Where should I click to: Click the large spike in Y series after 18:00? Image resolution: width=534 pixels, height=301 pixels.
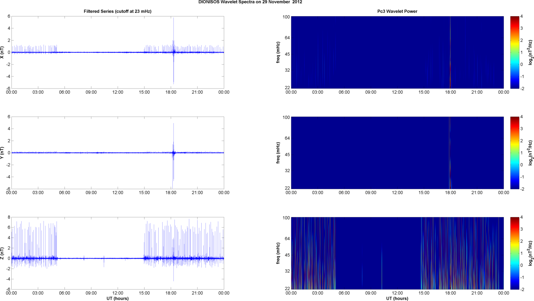pyautogui.click(x=173, y=153)
